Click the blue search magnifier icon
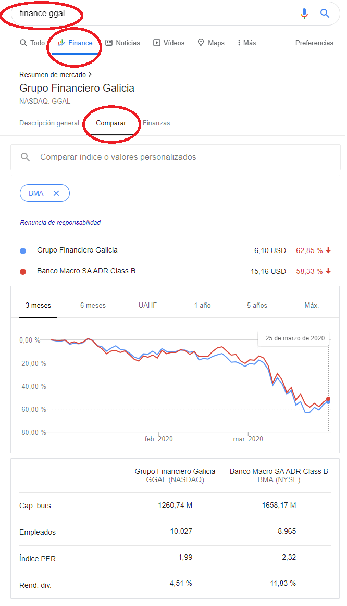 [325, 13]
